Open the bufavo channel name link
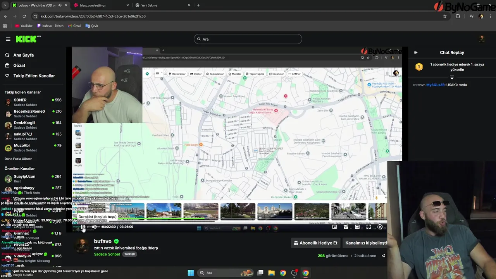Viewport: 496px width, 279px height. click(x=103, y=241)
